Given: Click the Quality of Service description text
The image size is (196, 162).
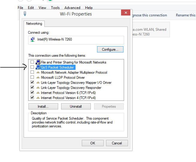Looking at the screenshot, I should 72,122.
